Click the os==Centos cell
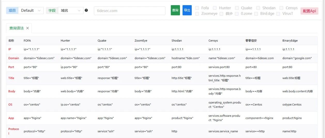This screenshot has height=138, width=325. point(254,104)
